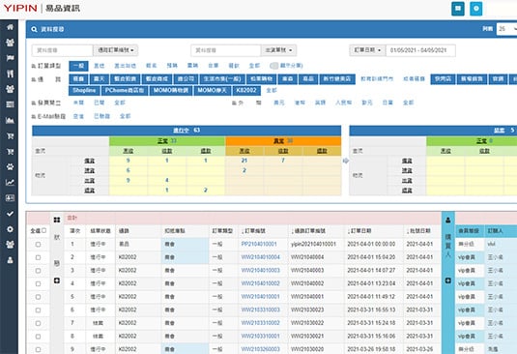Select the MOMO摩天 channel filter
The width and height of the screenshot is (517, 354).
click(213, 90)
